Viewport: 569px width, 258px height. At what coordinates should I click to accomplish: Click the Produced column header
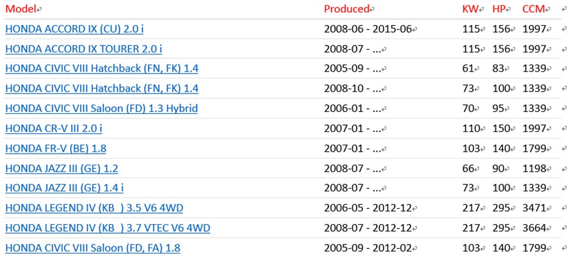click(x=346, y=9)
